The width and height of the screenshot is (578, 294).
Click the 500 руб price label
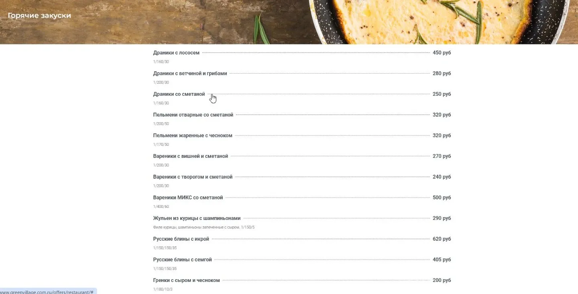pyautogui.click(x=442, y=198)
